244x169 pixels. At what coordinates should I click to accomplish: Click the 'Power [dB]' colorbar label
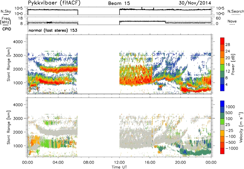point(233,64)
